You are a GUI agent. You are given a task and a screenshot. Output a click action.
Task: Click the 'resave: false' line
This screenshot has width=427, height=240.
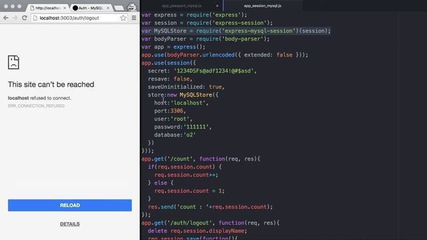coord(170,79)
